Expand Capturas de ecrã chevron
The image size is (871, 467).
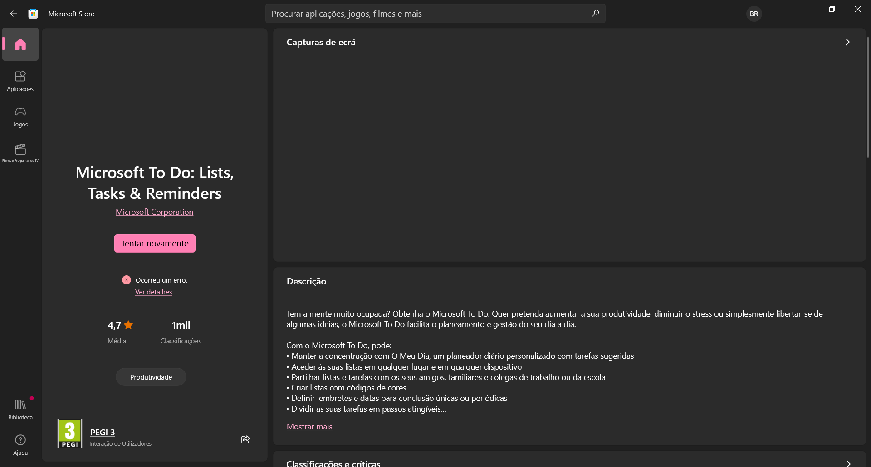pyautogui.click(x=847, y=42)
